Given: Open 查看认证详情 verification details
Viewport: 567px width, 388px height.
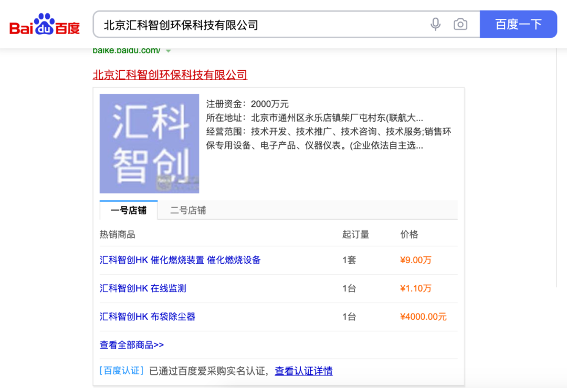Looking at the screenshot, I should [304, 371].
